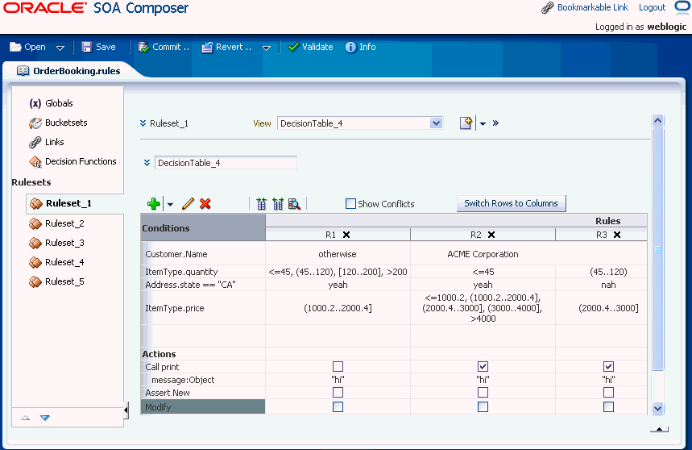Image resolution: width=692 pixels, height=450 pixels.
Task: Toggle Call print checkbox for R3
Action: tap(608, 367)
